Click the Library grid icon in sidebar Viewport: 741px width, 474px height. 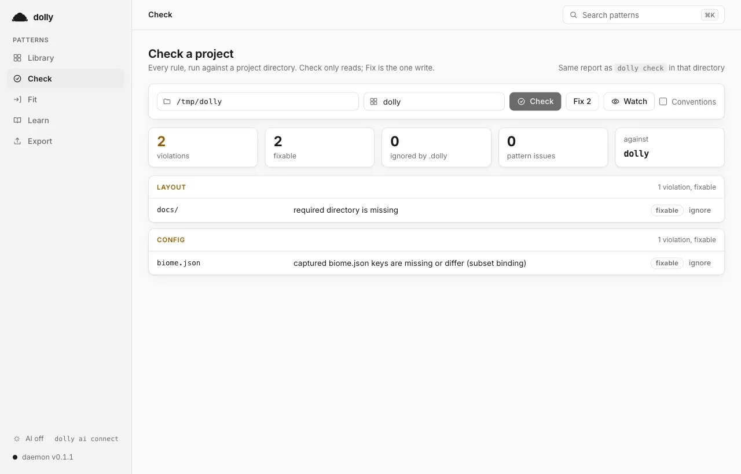[x=17, y=58]
